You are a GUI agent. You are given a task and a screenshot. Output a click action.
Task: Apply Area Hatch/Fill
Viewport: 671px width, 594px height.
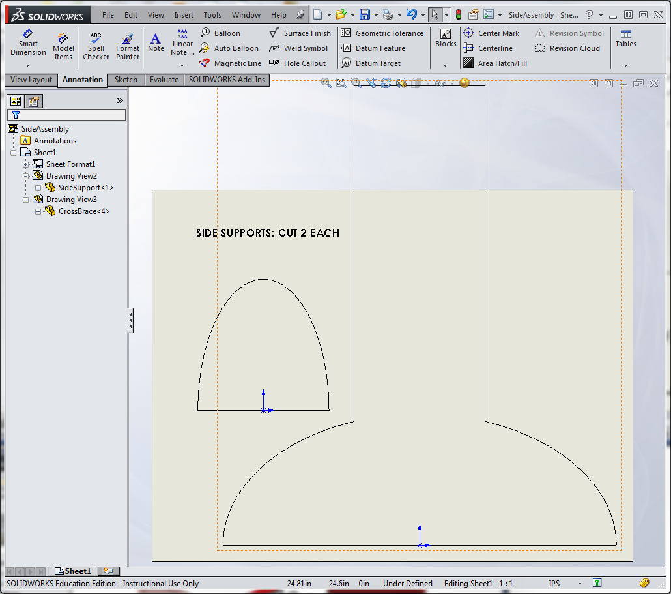pyautogui.click(x=495, y=63)
